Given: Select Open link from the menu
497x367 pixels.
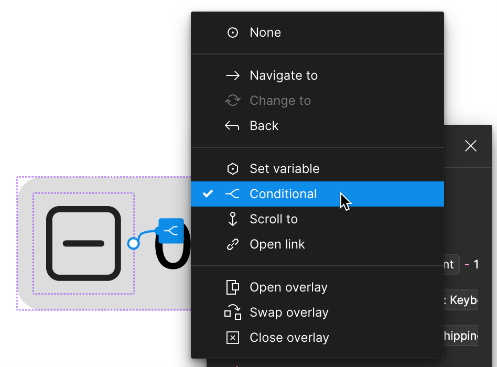Looking at the screenshot, I should tap(278, 244).
